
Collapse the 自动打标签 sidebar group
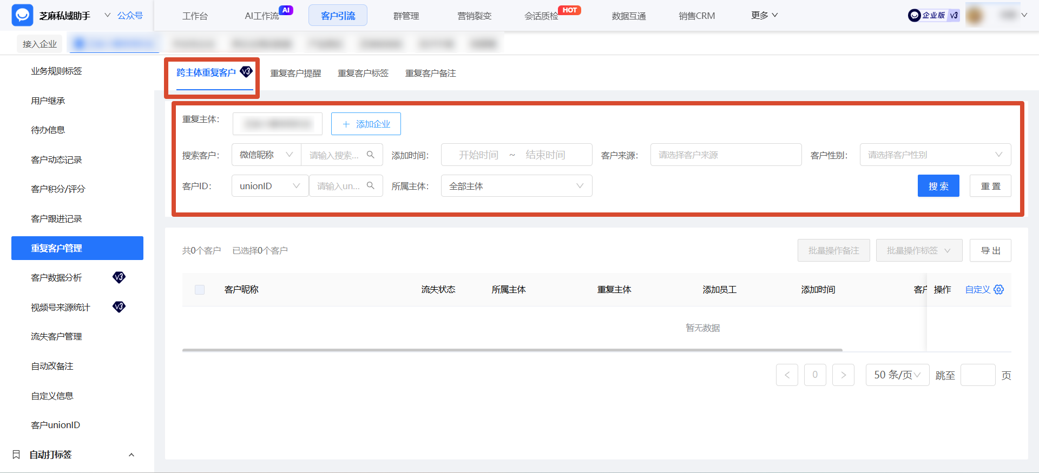[131, 455]
